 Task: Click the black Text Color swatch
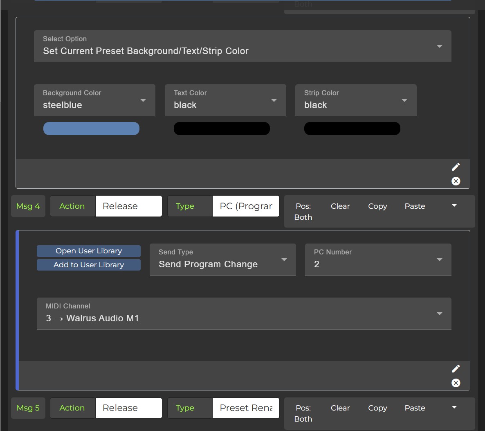(222, 129)
